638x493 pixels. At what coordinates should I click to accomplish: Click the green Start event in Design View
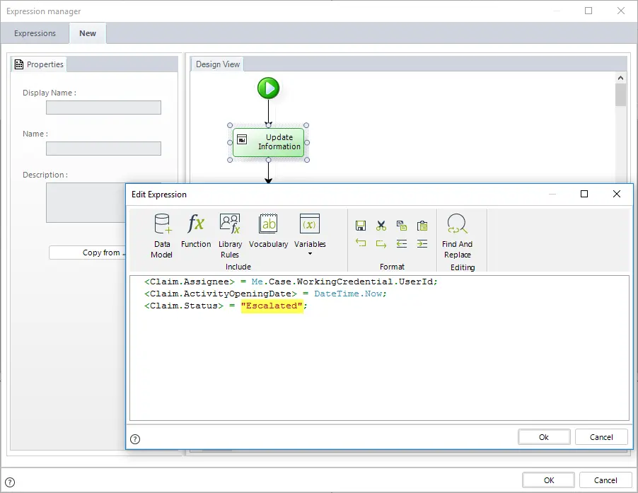[268, 88]
